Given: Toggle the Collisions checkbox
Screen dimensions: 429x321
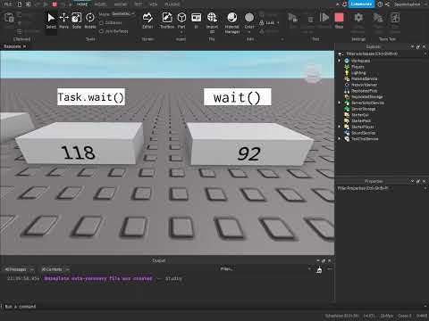Looking at the screenshot, I should (101, 23).
